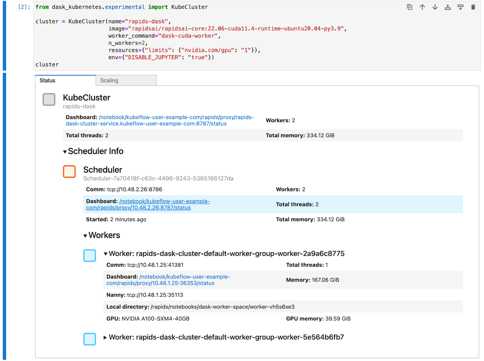This screenshot has width=484, height=361.
Task: Click the orange Scheduler square icon
Action: point(69,172)
